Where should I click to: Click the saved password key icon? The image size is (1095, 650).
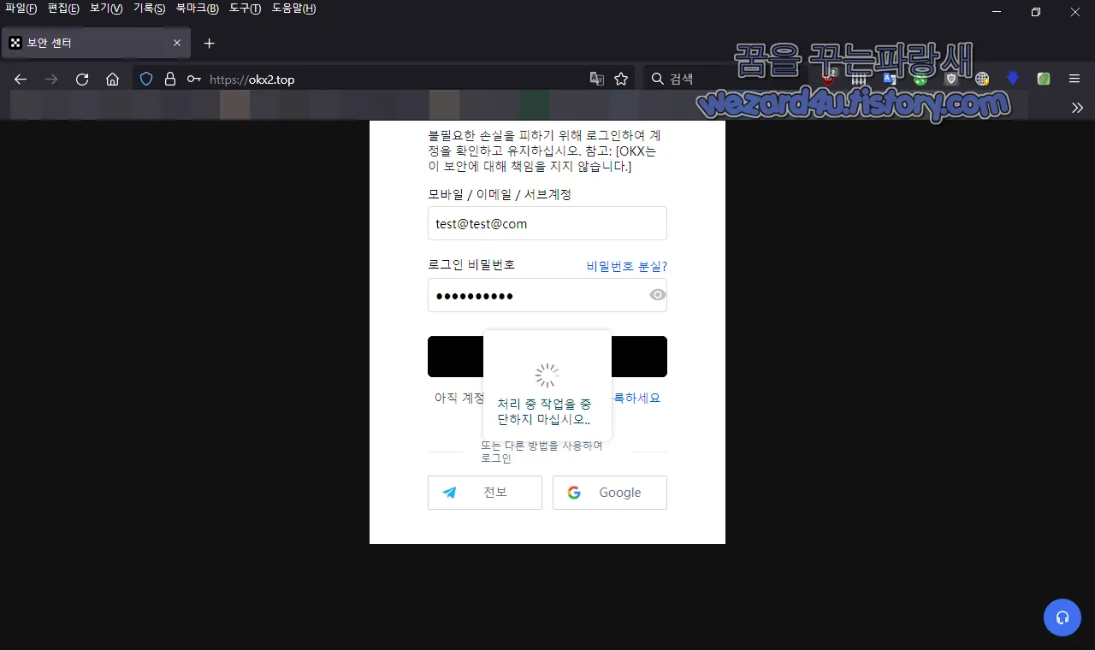(192, 78)
